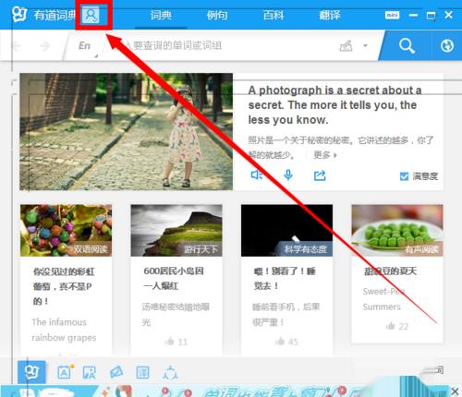Open the daily quote girl photograph
462x397 pixels.
point(127,131)
